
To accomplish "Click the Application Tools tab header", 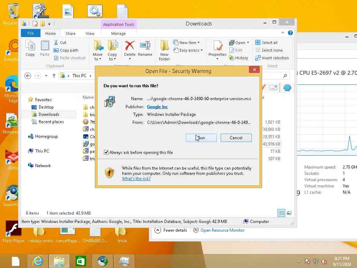I will tap(119, 24).
